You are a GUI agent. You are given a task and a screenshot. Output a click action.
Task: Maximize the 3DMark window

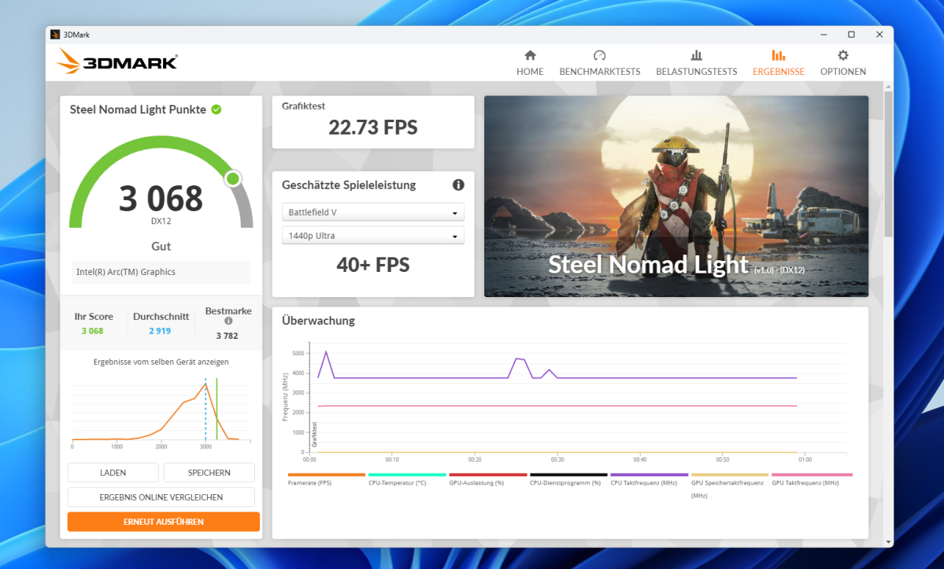(851, 35)
